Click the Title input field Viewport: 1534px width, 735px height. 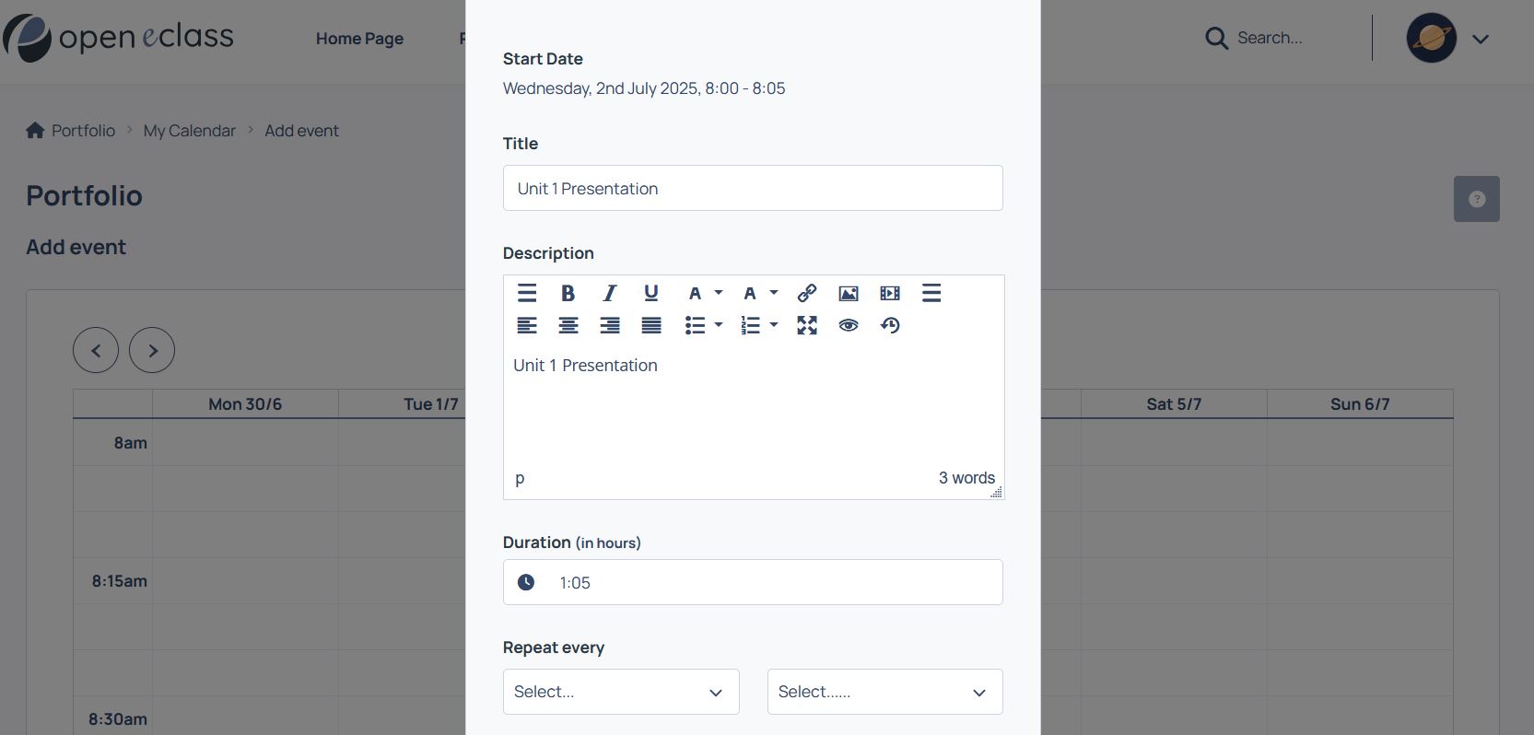tap(753, 188)
